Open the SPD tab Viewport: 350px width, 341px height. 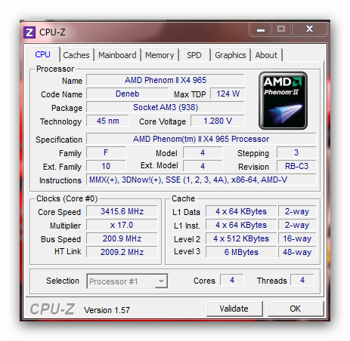[x=194, y=55]
